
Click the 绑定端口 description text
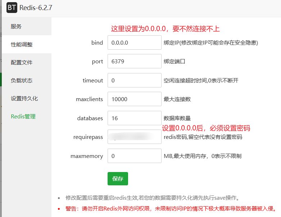click(x=175, y=62)
